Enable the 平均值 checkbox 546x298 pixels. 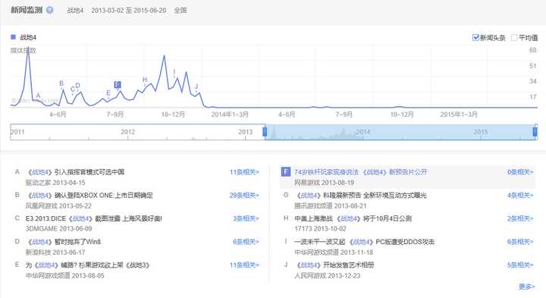tap(514, 38)
